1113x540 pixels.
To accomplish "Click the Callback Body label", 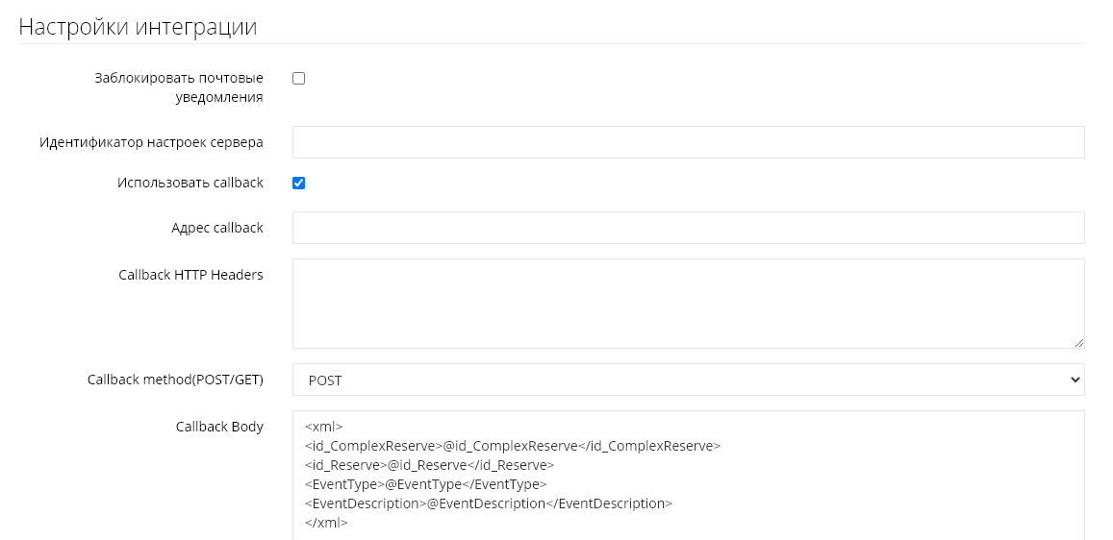I will [x=219, y=427].
